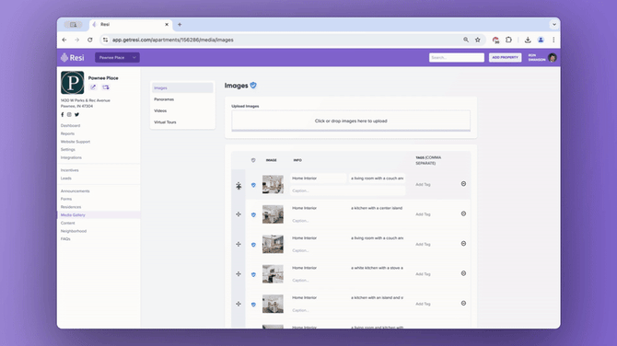The image size is (617, 346).
Task: Toggle the shield on kitchen with center island row
Action: [253, 214]
